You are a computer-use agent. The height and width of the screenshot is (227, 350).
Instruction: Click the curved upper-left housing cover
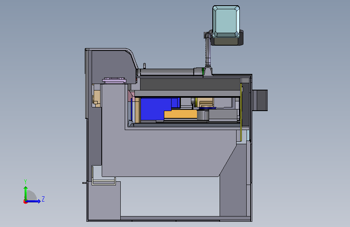(x=111, y=65)
